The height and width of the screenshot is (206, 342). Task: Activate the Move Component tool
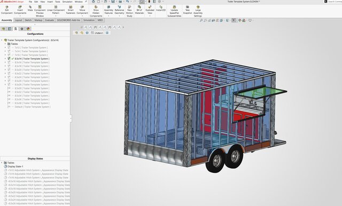click(x=82, y=10)
